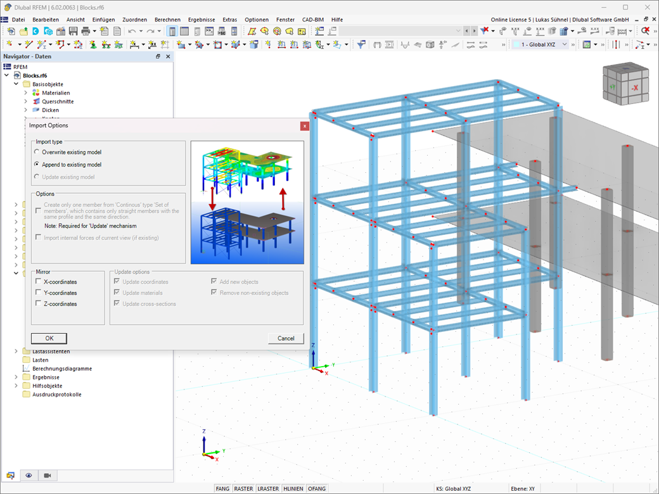
Task: Expand the Materialien tree node
Action: tap(25, 93)
